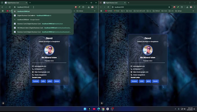Image resolution: width=197 pixels, height=112 pixels.
Task: Open round floating icon at right page bottom
Action: click(102, 103)
